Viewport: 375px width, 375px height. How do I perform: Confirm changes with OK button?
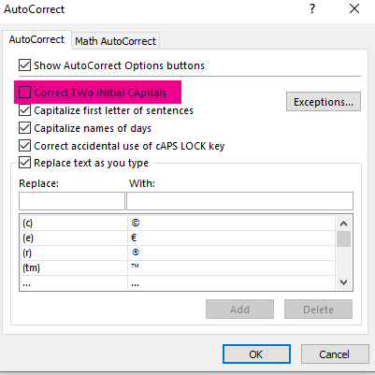point(256,354)
